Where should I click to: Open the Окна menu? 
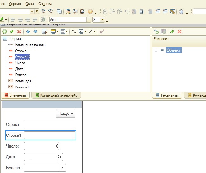tap(30, 4)
